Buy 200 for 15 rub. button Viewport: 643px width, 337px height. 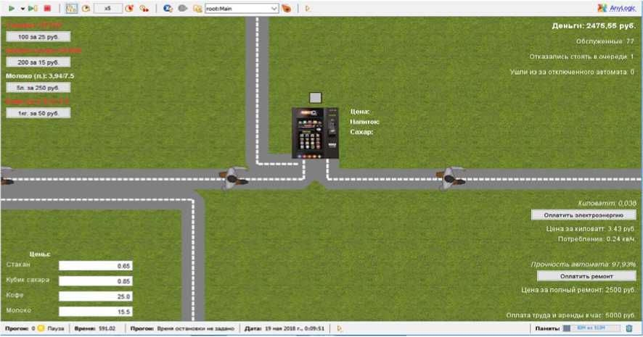click(x=38, y=62)
